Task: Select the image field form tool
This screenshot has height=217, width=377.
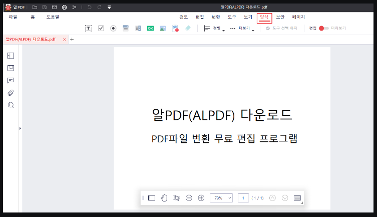Action: coord(163,29)
